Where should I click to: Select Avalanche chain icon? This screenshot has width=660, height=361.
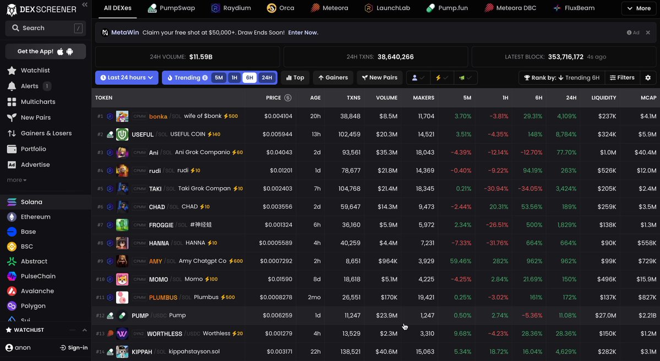pyautogui.click(x=12, y=291)
